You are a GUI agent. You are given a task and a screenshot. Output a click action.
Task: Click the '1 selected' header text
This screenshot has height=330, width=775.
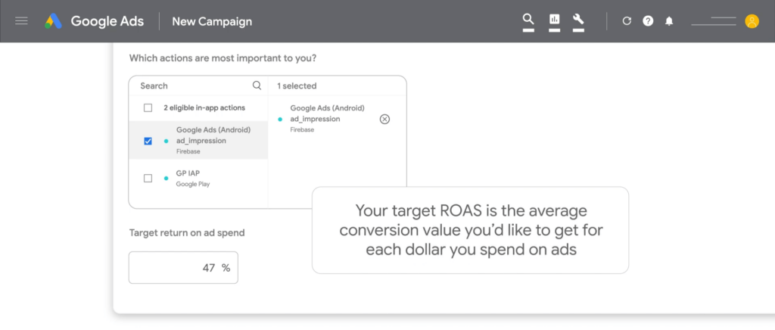tap(297, 86)
